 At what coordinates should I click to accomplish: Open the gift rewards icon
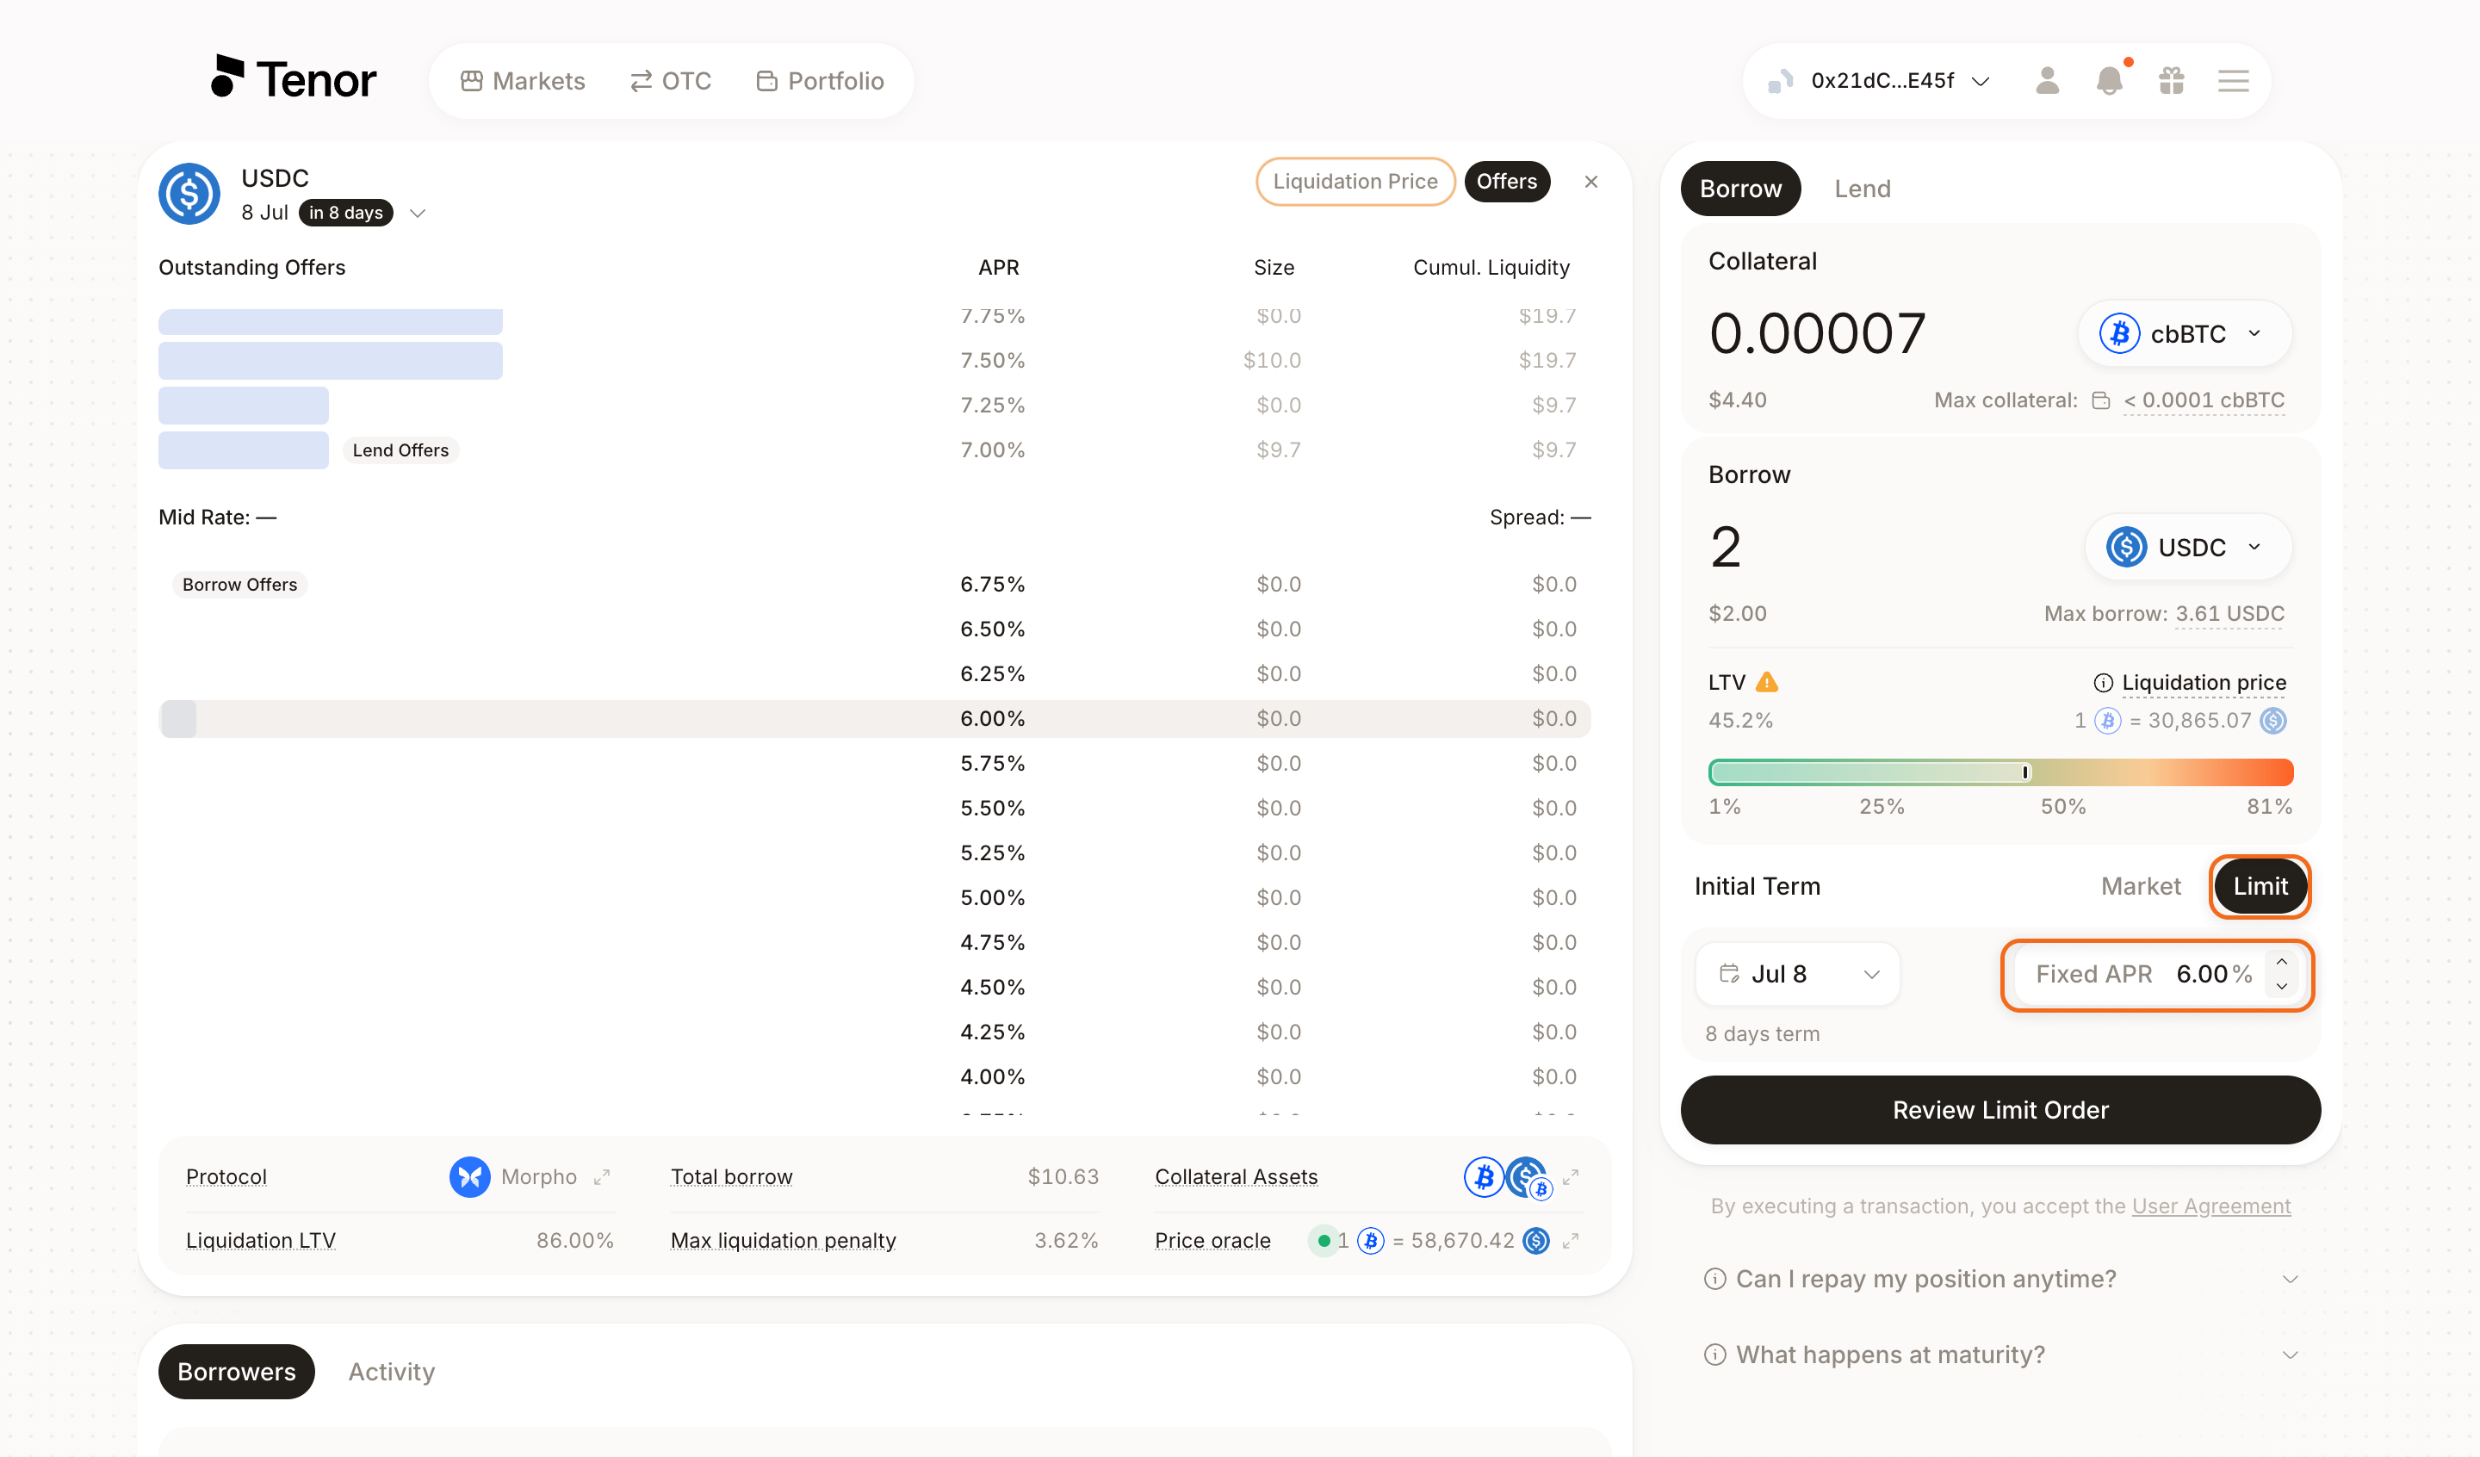2171,81
